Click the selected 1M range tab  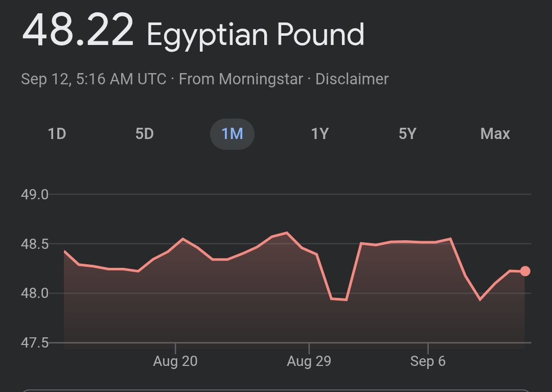pos(232,134)
